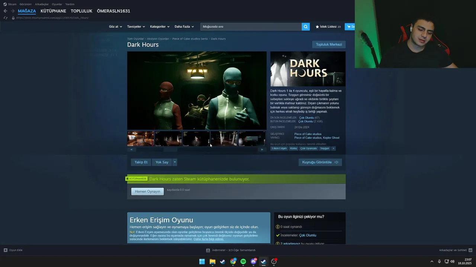Open downloads via the download tray icon

pos(208,250)
